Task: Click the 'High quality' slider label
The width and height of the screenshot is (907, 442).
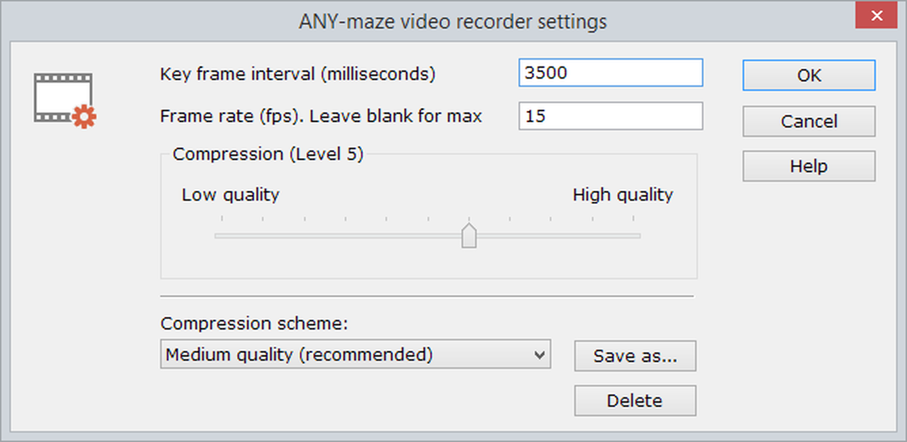Action: (623, 195)
